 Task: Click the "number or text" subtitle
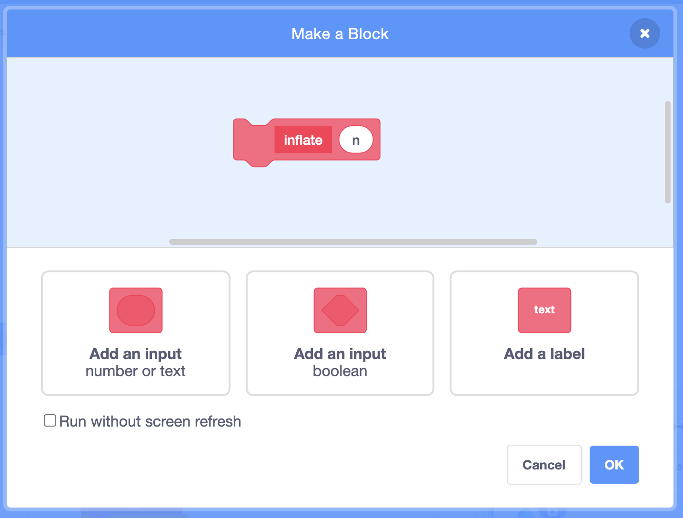click(x=136, y=371)
